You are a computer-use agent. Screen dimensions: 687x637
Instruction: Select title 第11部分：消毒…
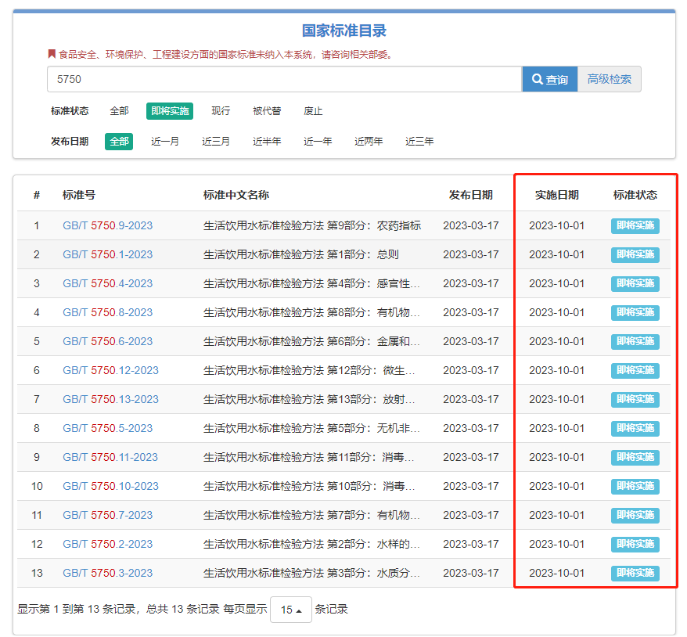pos(371,457)
